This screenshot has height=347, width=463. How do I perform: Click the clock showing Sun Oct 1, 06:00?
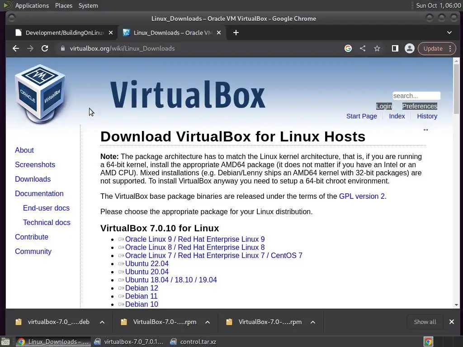pos(438,5)
